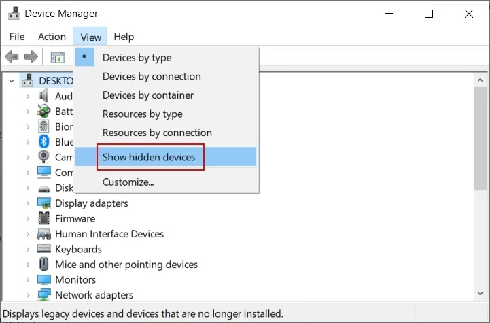Click the Forward arrow toolbar icon
The image size is (490, 323).
[31, 57]
